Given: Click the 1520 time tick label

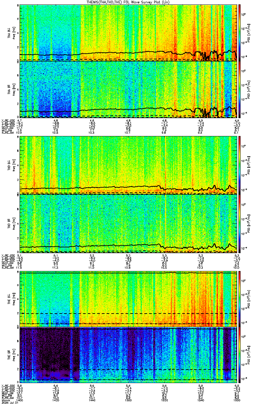Looking at the screenshot, I should [x=165, y=401].
